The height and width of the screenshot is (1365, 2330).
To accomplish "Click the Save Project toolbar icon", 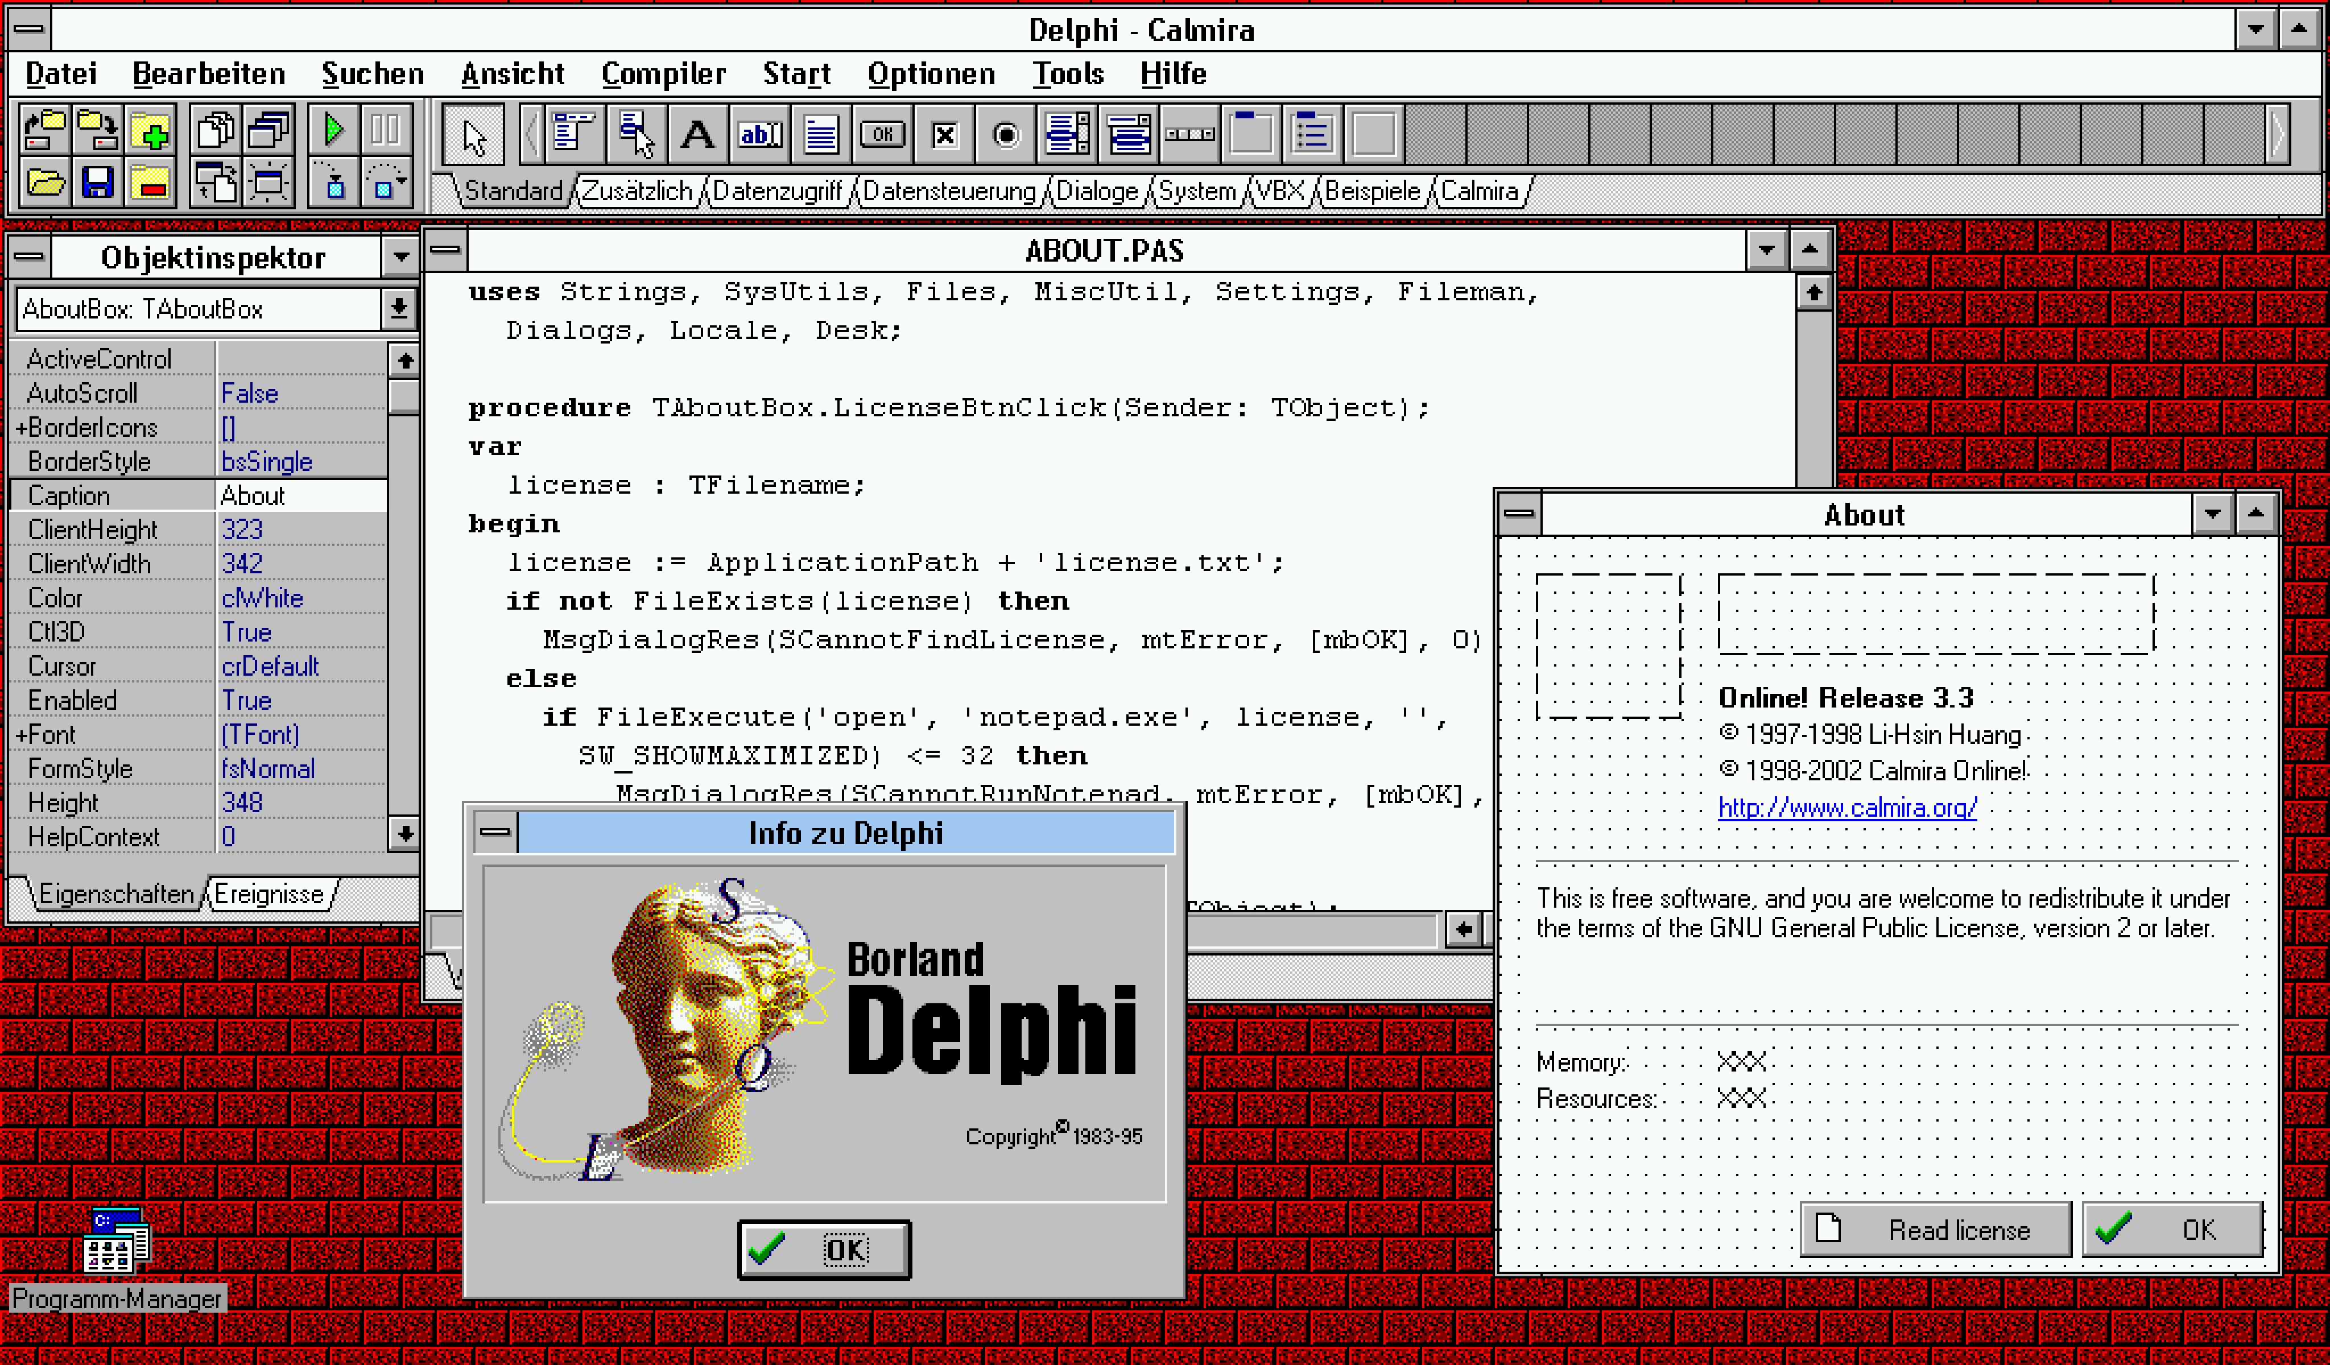I will pyautogui.click(x=97, y=130).
